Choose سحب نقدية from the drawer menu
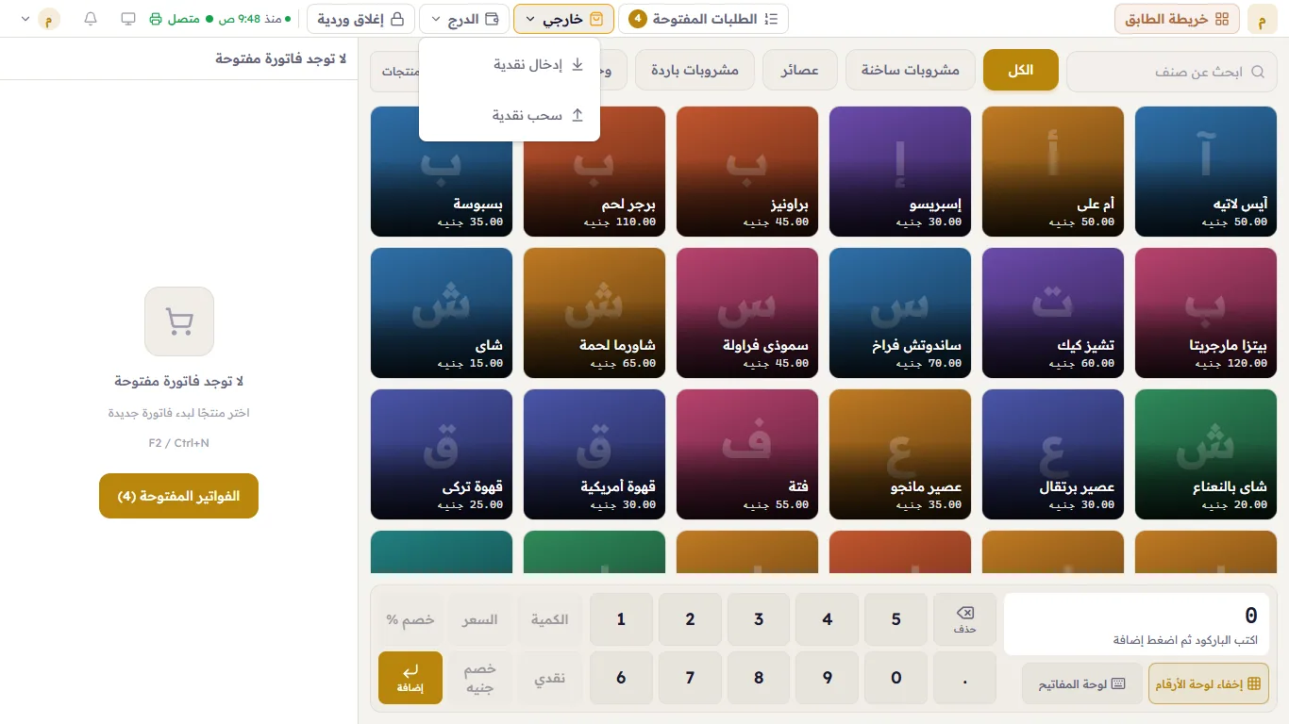 tap(510, 116)
